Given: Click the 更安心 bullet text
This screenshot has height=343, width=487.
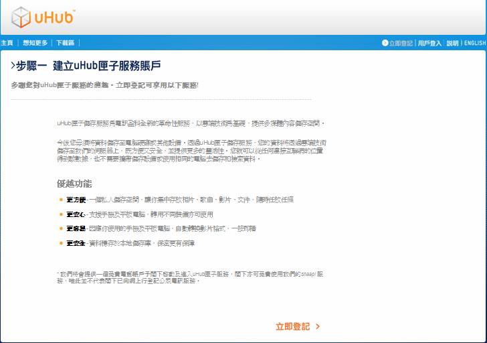Looking at the screenshot, I should (x=76, y=214).
